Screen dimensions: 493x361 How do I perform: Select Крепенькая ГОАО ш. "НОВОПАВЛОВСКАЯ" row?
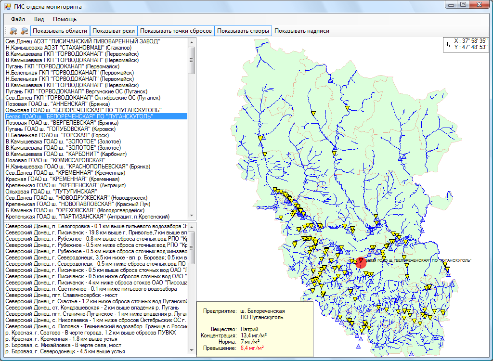(x=96, y=204)
